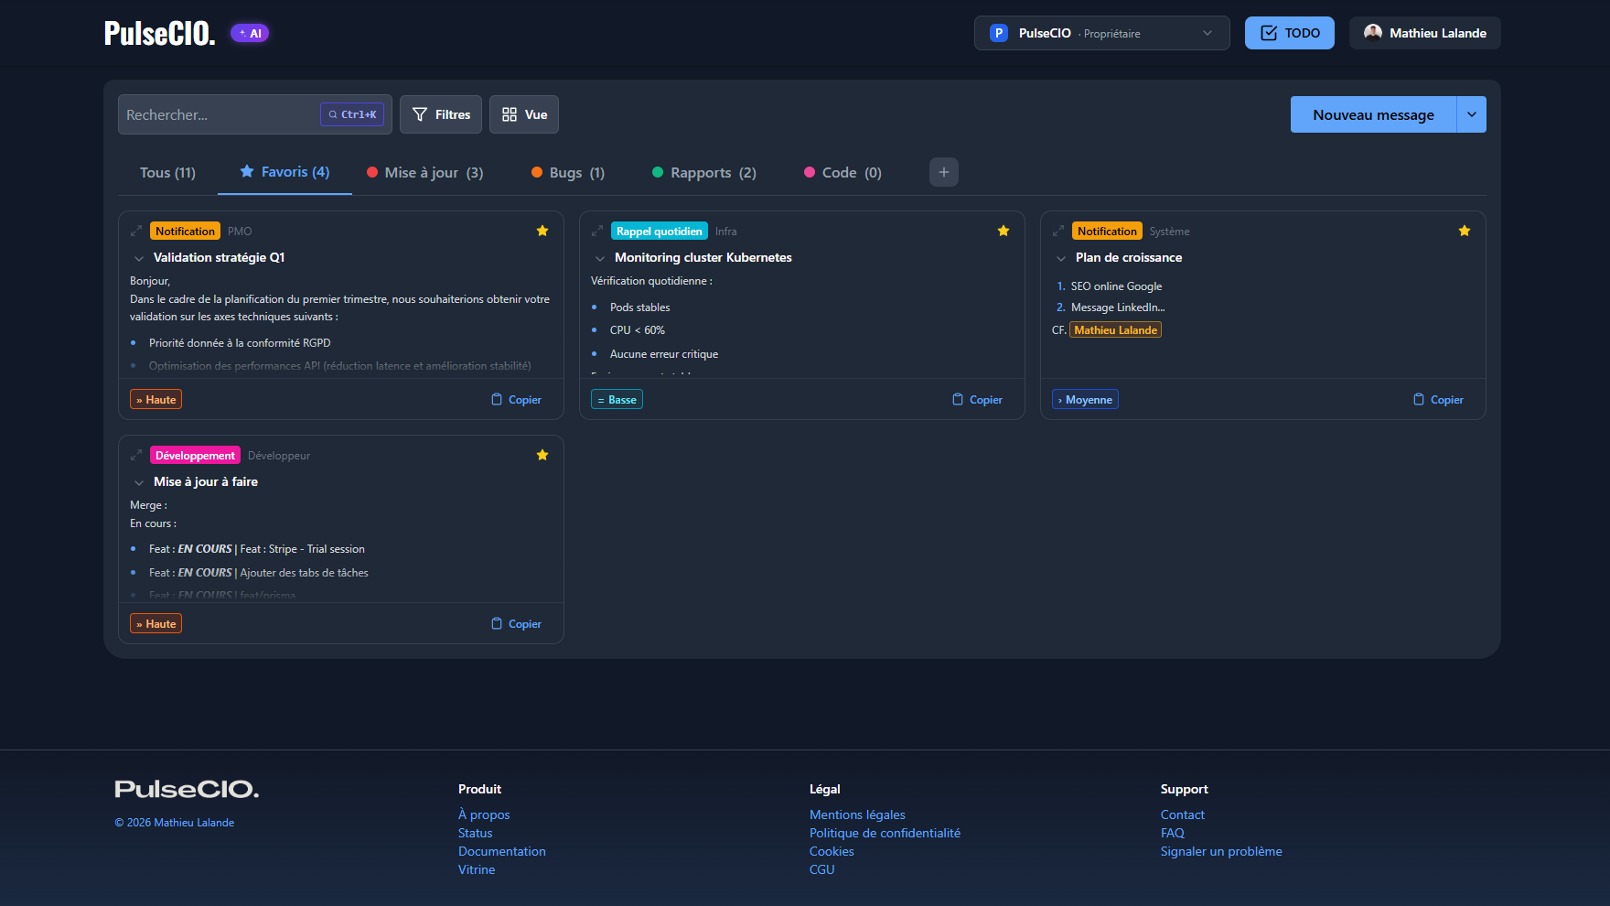This screenshot has width=1610, height=906.
Task: Click the Rappel quotidien tag
Action: tap(660, 232)
